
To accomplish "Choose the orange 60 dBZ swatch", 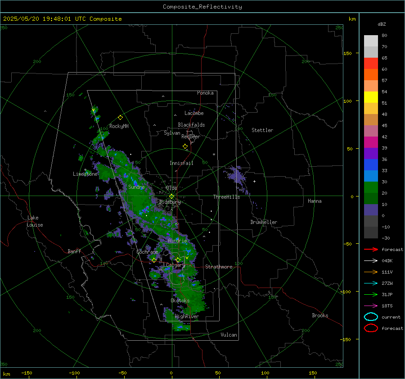I will coord(371,74).
